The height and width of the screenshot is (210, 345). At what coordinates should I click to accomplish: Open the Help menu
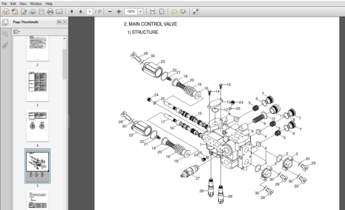49,4
